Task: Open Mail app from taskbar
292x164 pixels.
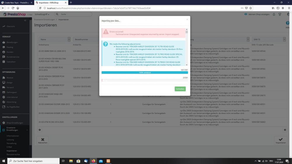Action: point(101,161)
